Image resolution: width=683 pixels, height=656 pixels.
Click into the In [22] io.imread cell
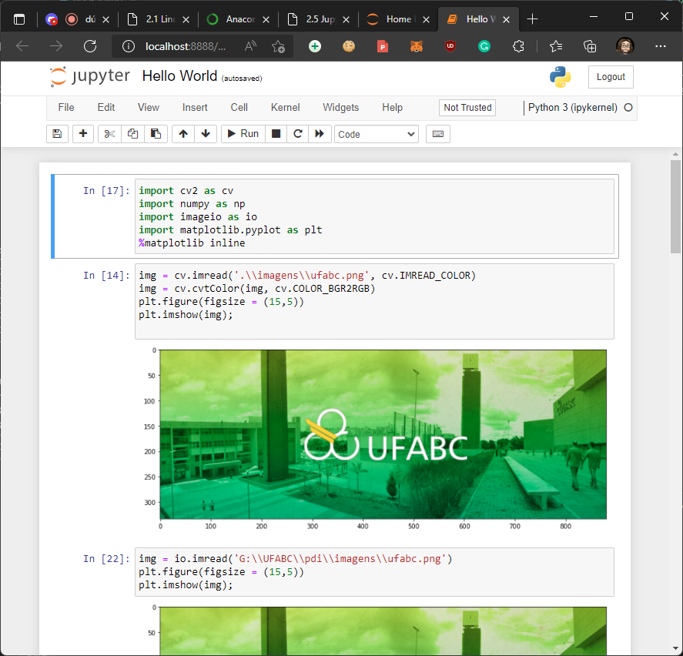(x=374, y=572)
